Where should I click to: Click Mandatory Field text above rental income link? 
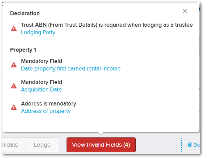tap(42, 61)
